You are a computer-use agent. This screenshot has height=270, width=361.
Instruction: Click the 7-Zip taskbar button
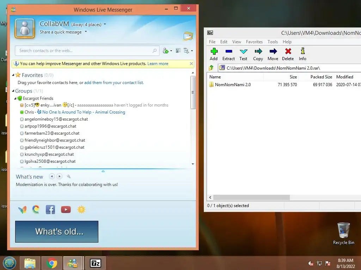pos(96,263)
